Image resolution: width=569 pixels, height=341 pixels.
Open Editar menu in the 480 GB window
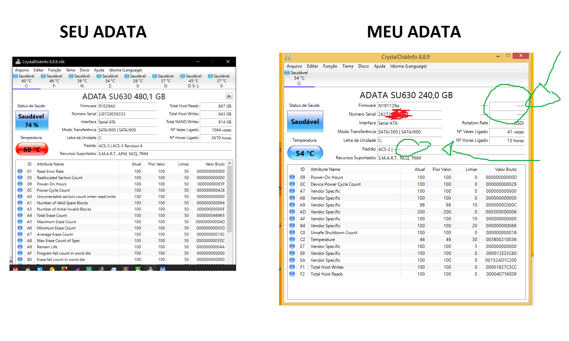39,70
